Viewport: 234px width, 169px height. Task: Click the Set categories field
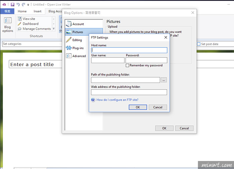(32, 44)
